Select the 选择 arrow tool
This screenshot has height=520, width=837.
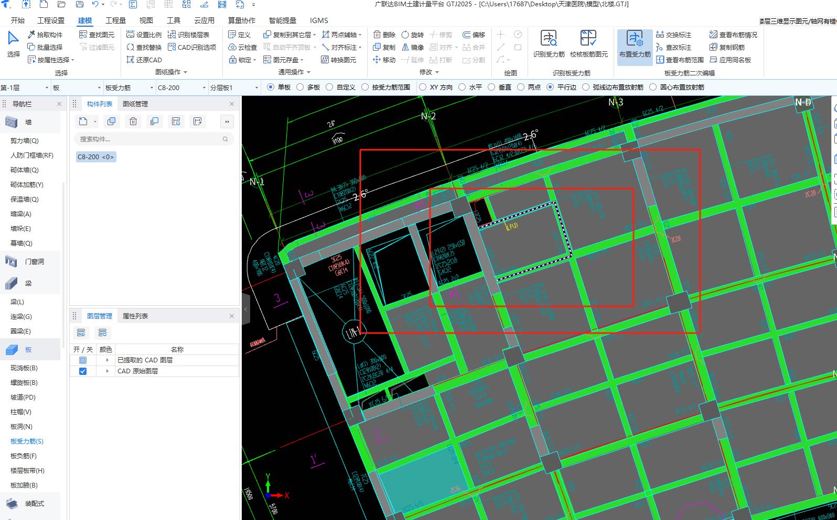(13, 44)
